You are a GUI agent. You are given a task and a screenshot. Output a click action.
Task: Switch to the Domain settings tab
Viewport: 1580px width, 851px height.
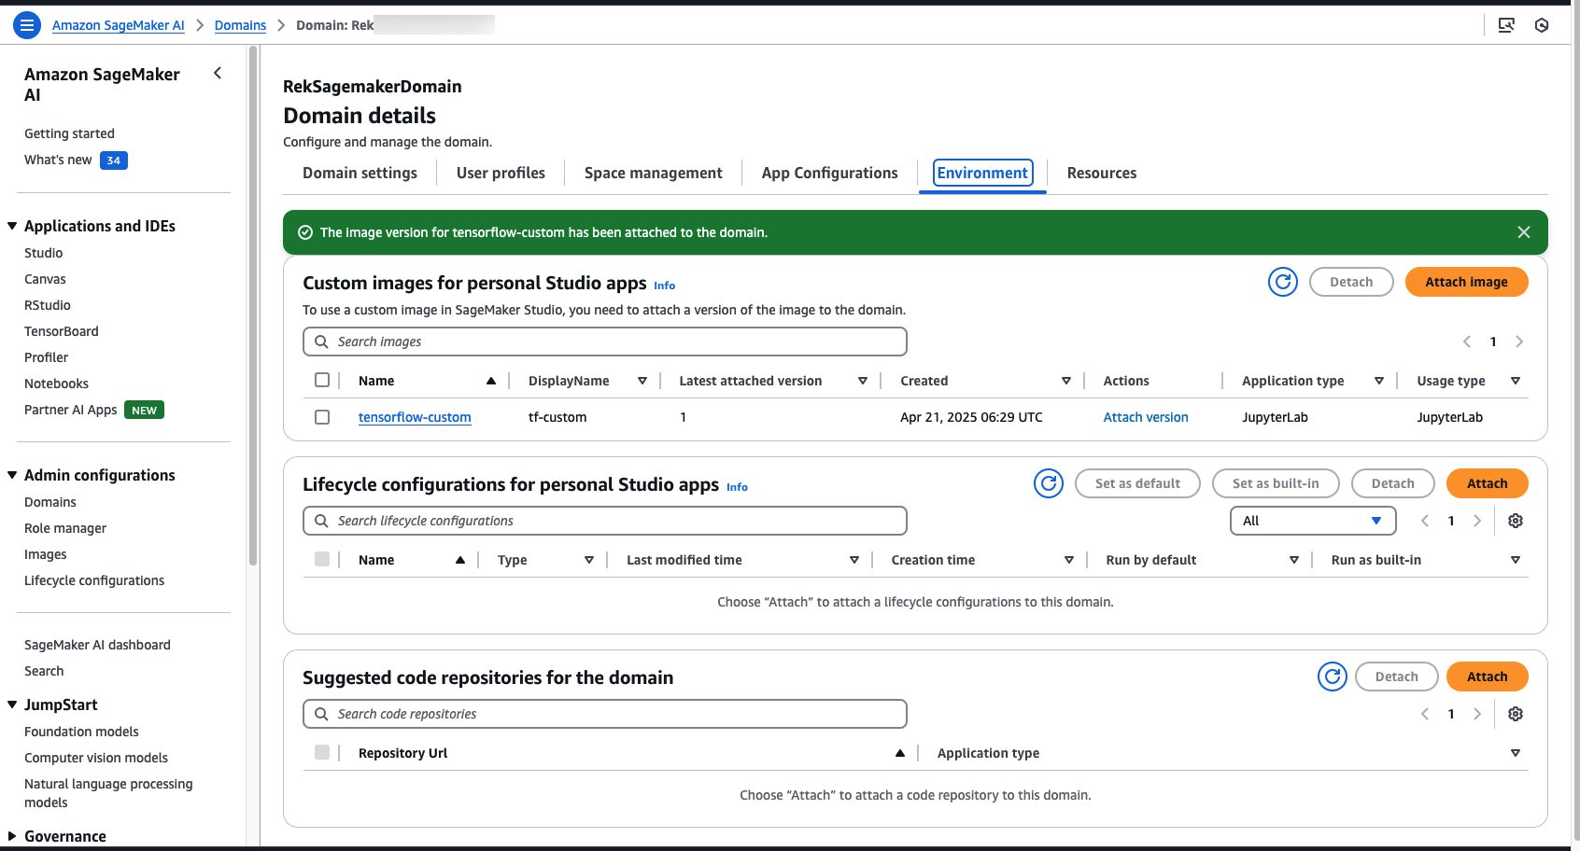[360, 173]
